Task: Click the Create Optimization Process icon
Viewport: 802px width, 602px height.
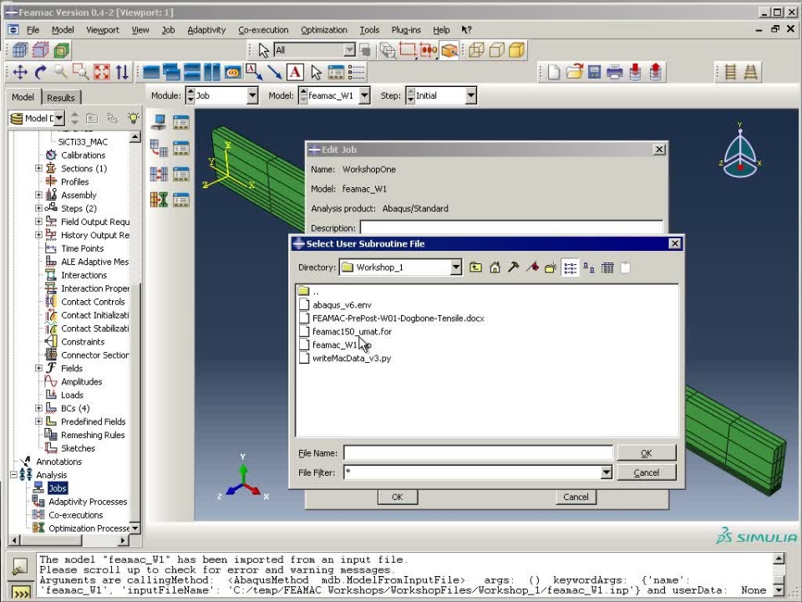Action: click(x=159, y=200)
